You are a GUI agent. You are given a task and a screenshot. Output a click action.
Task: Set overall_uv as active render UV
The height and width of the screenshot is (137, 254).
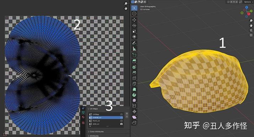(x=121, y=117)
